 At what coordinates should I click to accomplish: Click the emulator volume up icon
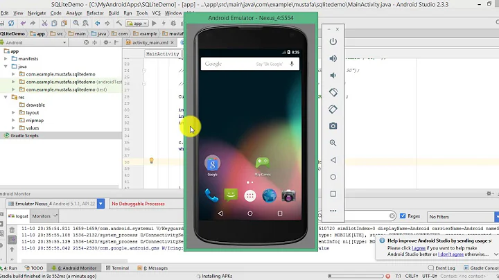click(x=333, y=58)
